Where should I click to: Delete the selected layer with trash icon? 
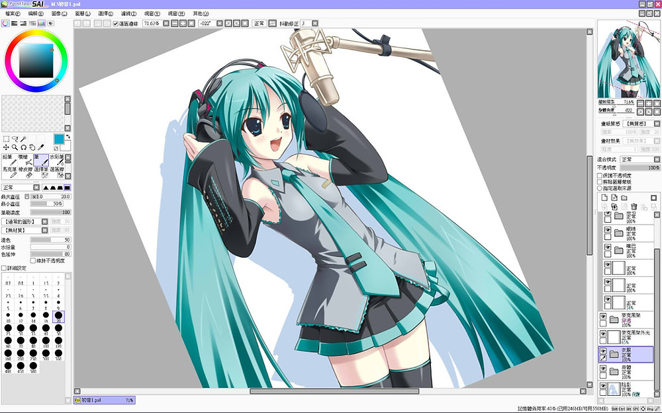[634, 206]
